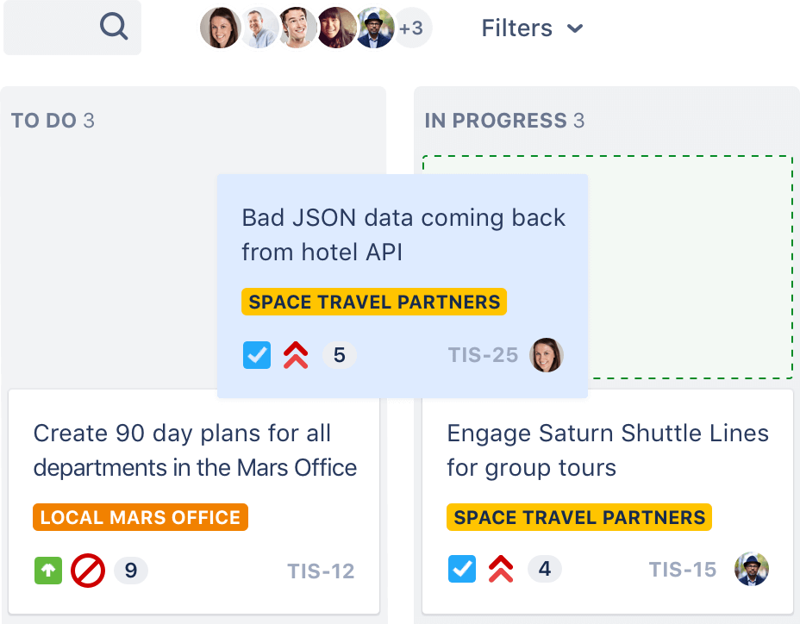Click the highest priority icon on TIS-25
The image size is (800, 624).
[x=295, y=355]
